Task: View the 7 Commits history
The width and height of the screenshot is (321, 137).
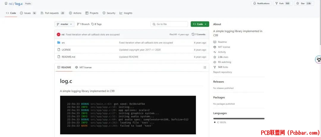Action: coord(199,35)
